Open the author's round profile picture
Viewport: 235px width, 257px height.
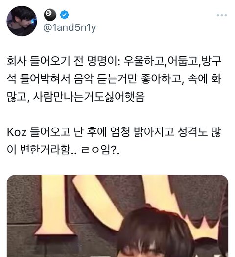22,21
